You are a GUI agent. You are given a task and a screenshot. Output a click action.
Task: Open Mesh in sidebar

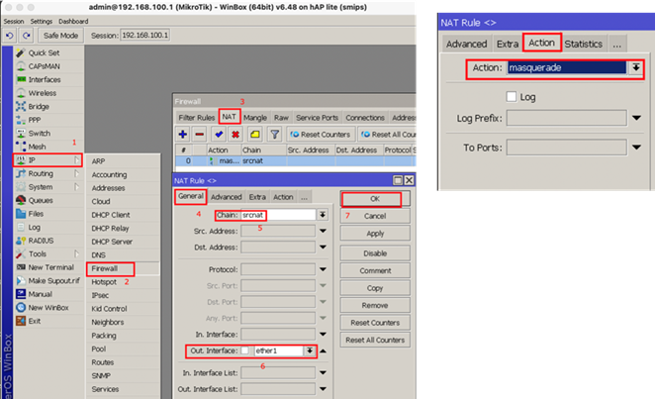(x=38, y=147)
